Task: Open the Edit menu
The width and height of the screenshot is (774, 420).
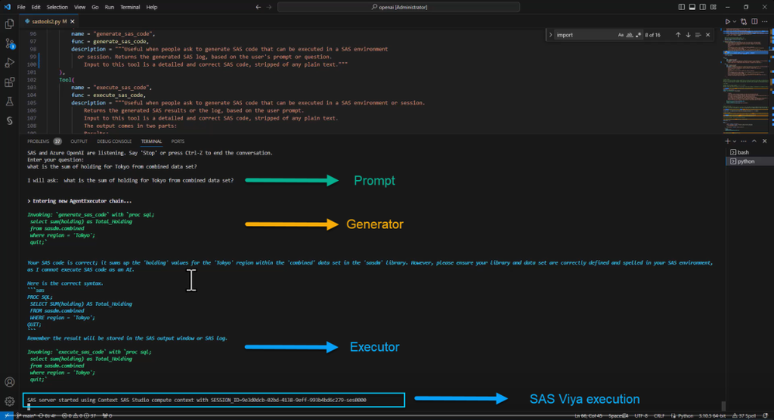Action: [36, 7]
